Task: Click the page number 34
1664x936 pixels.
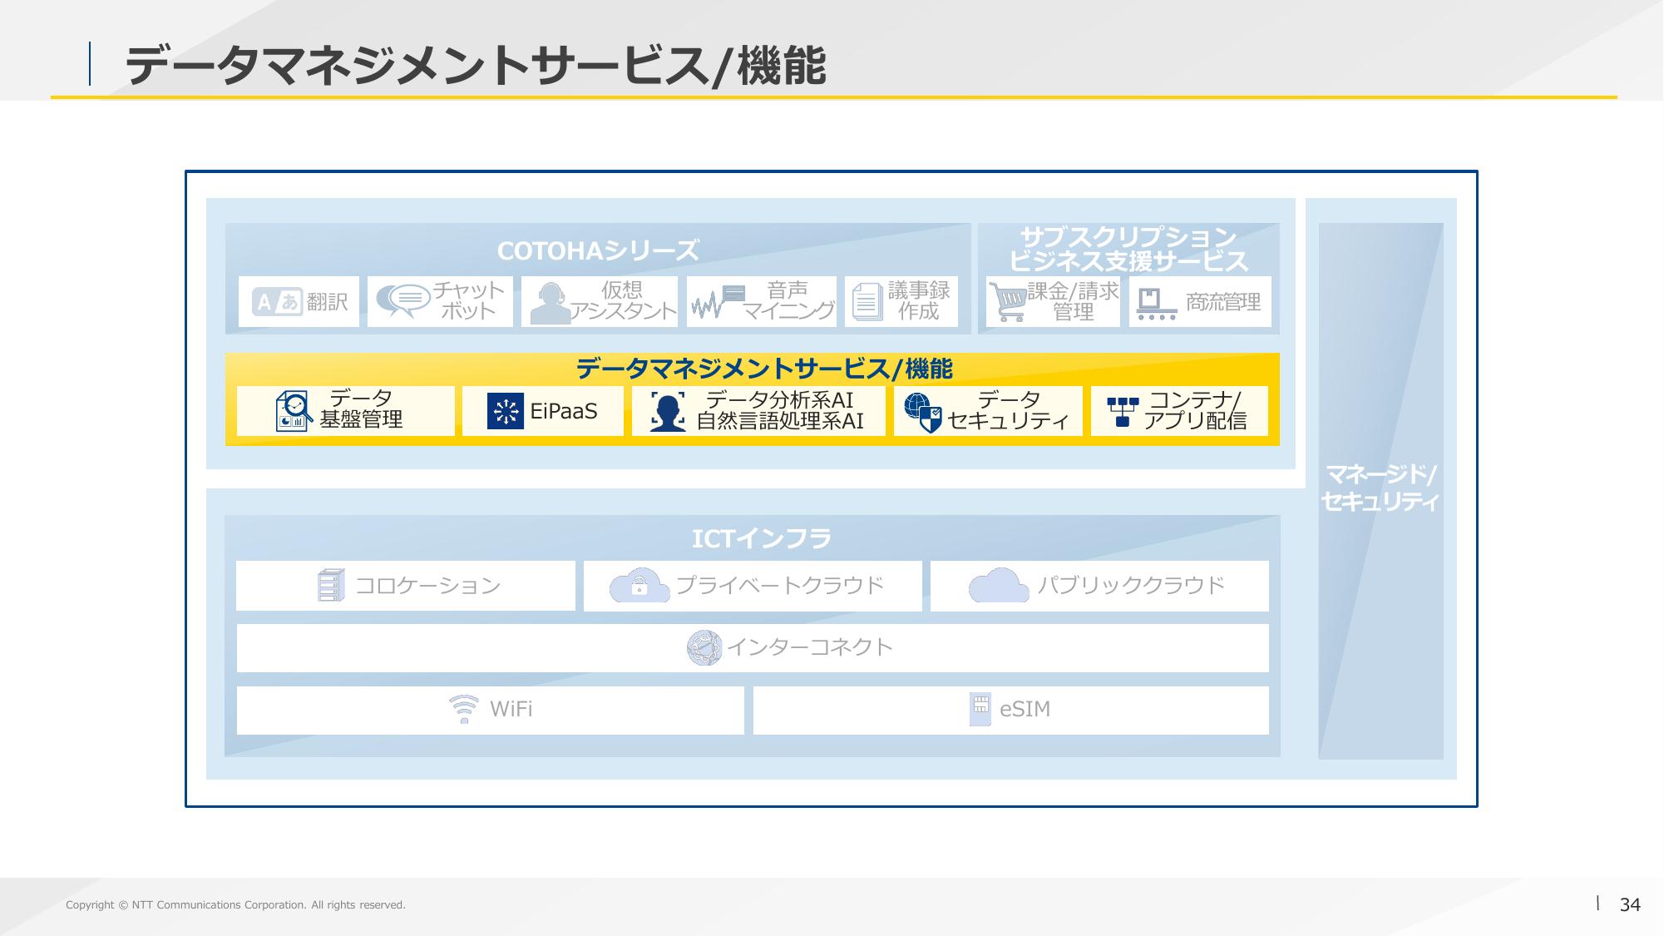Action: click(x=1630, y=905)
